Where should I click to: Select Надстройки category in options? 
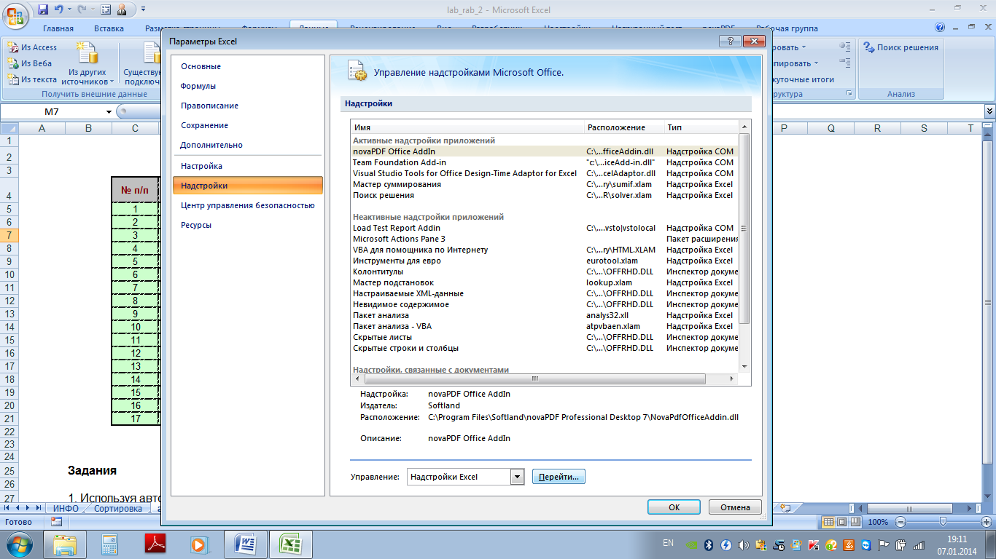point(247,186)
